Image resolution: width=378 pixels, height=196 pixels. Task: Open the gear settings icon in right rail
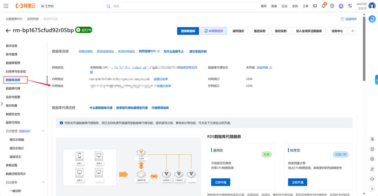(x=372, y=159)
